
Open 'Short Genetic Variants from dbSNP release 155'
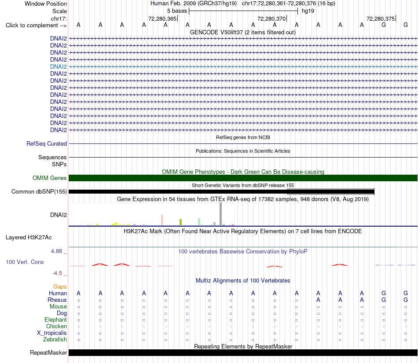pyautogui.click(x=243, y=186)
